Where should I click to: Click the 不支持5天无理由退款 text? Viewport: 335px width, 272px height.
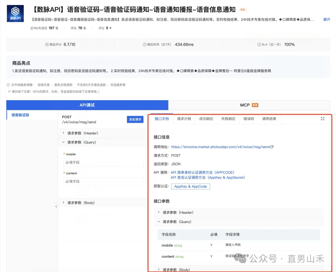click(91, 85)
